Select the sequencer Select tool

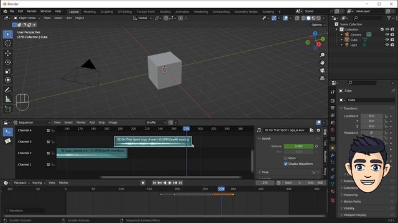click(x=8, y=132)
